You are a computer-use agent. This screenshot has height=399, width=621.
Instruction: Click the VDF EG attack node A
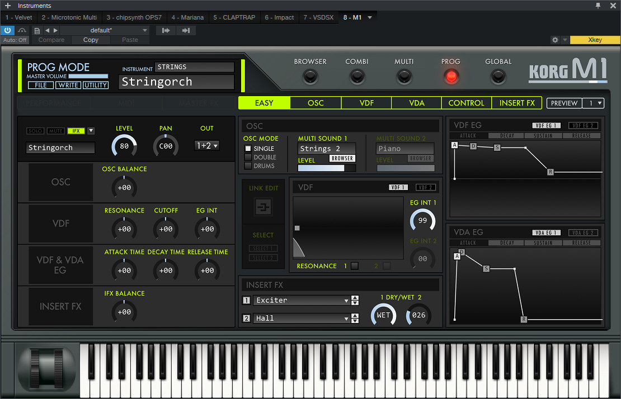[455, 145]
